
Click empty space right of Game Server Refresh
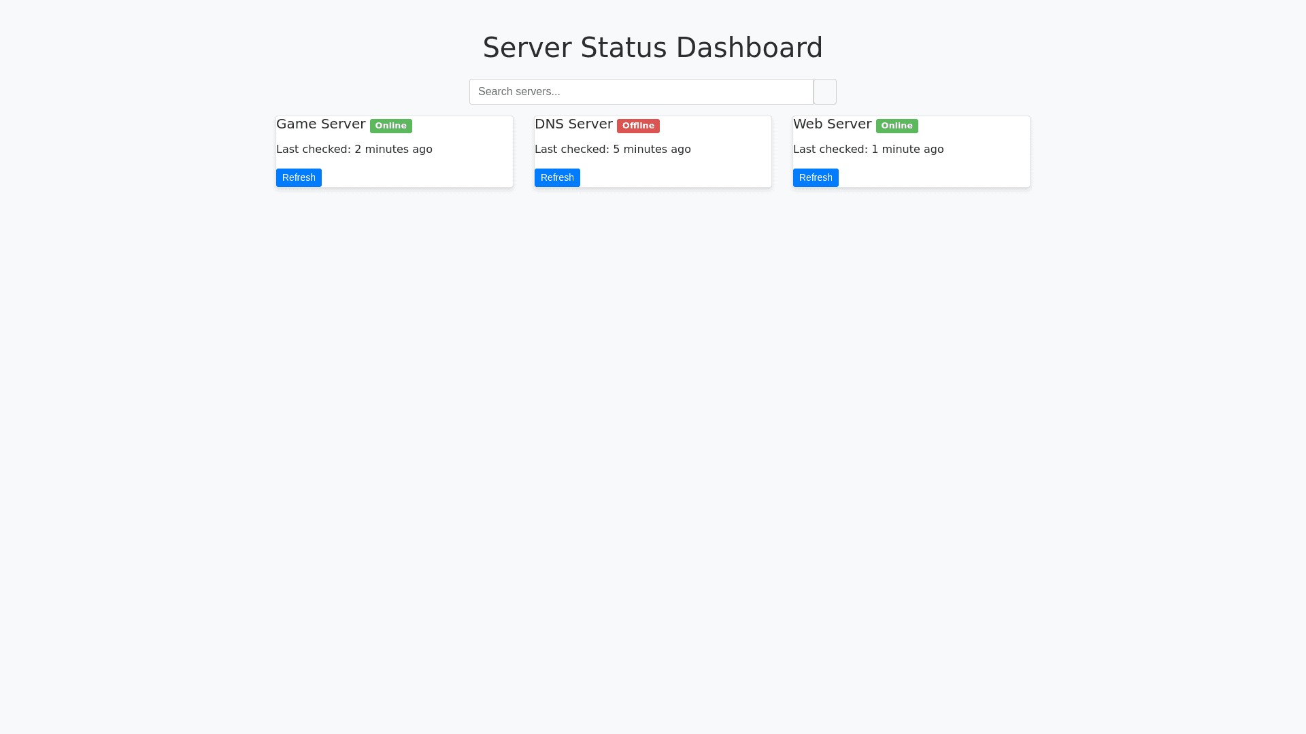click(415, 177)
